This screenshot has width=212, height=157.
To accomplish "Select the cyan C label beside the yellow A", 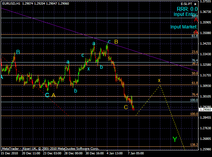I will [47, 95].
